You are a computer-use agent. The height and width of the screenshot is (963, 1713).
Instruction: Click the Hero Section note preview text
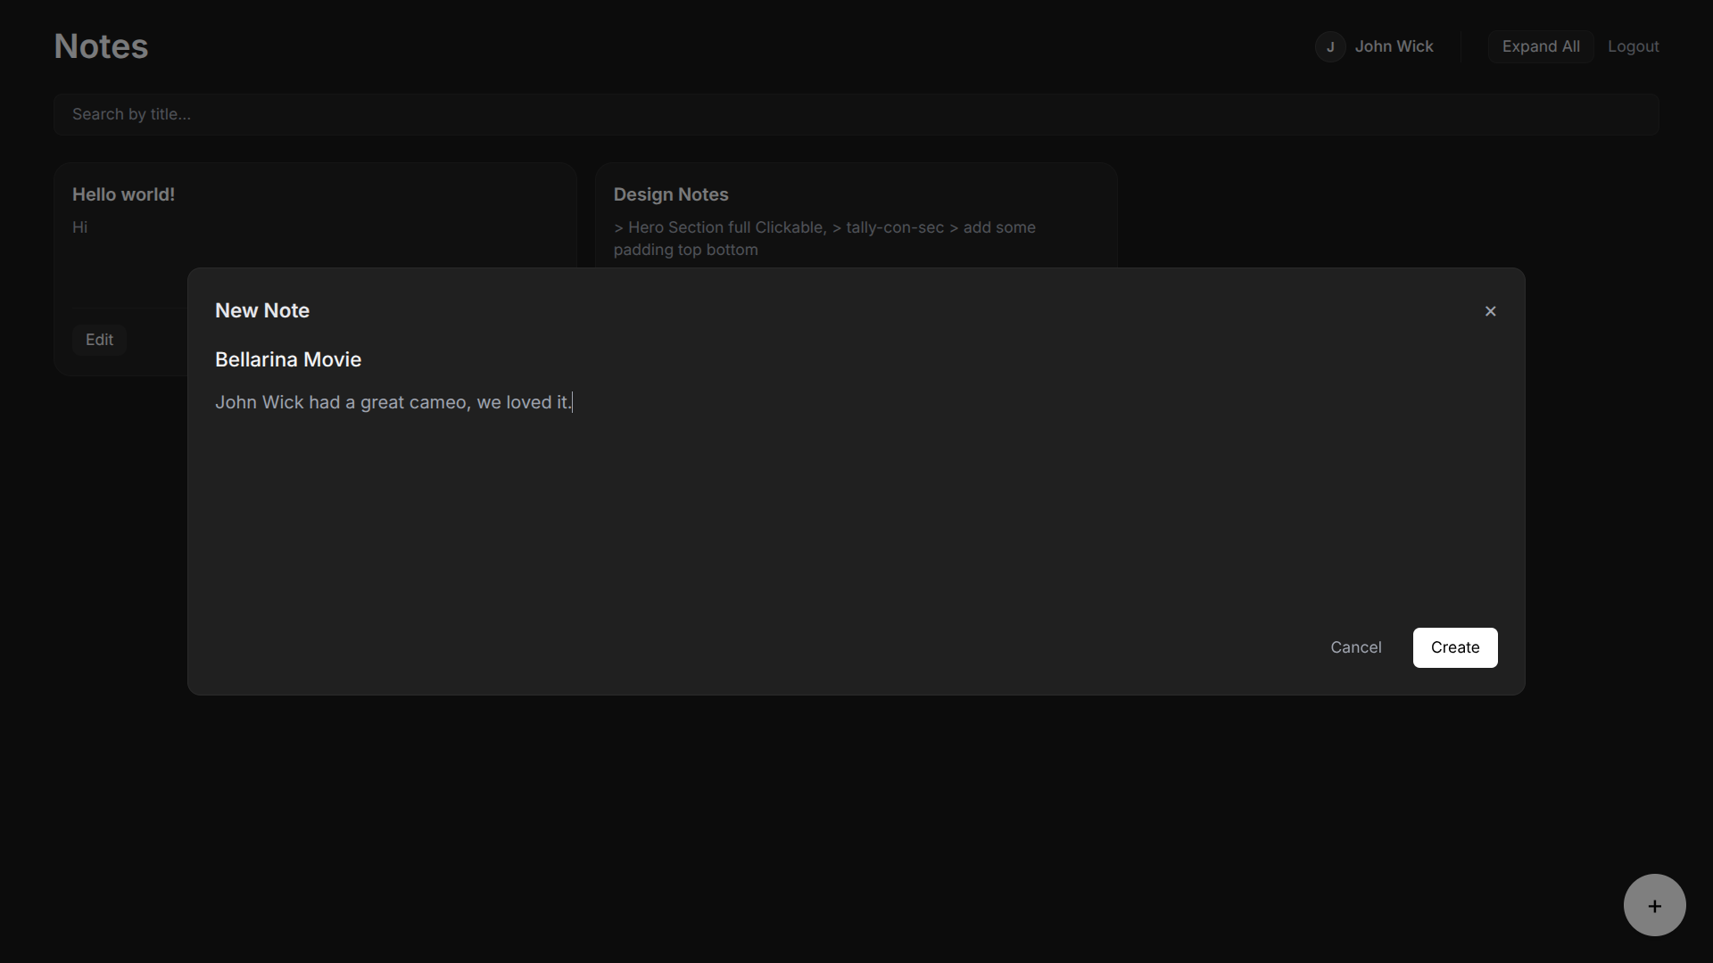824,238
